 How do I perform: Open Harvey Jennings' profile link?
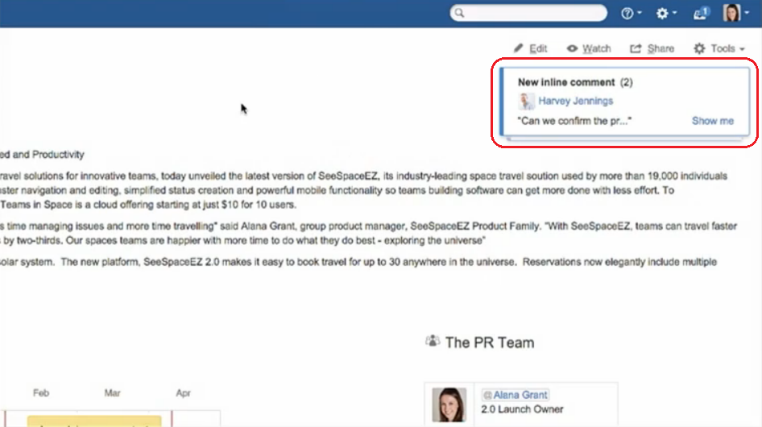575,101
